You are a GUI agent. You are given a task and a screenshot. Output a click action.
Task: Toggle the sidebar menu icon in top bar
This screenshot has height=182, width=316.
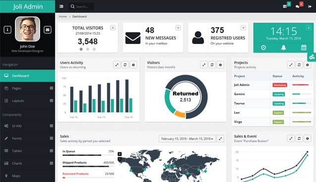pyautogui.click(x=61, y=6)
